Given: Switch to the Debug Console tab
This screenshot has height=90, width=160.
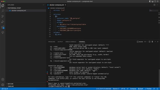Looking at the screenshot, I should coord(71,42).
